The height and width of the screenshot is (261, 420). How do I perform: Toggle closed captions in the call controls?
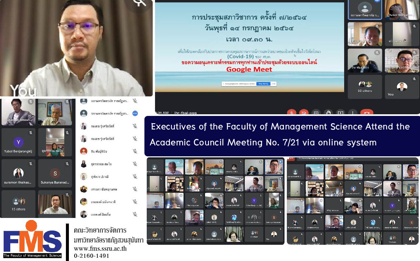[316, 113]
